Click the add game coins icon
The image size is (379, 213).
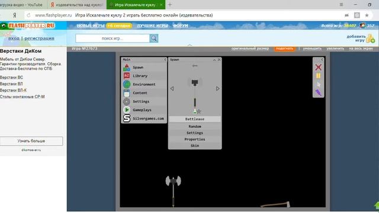(370, 38)
